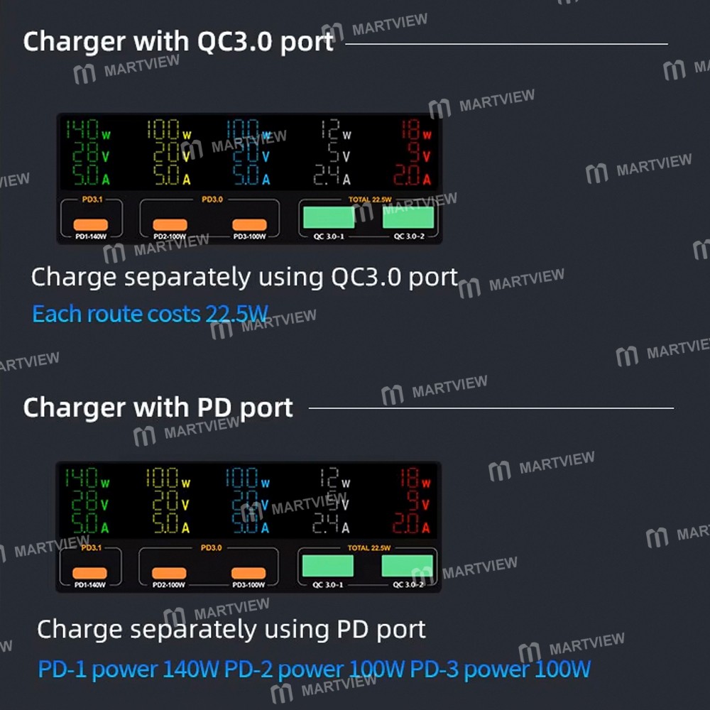
Task: Click the green 140W reading on the QC3.0 charger display
Action: tap(88, 129)
